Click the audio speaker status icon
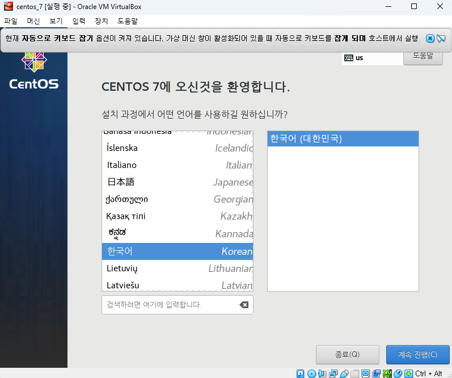Viewport: 452px width, 378px height. 322,373
